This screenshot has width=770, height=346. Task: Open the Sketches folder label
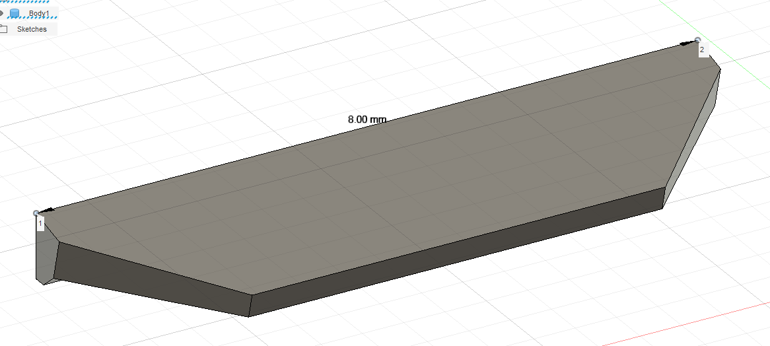click(32, 29)
